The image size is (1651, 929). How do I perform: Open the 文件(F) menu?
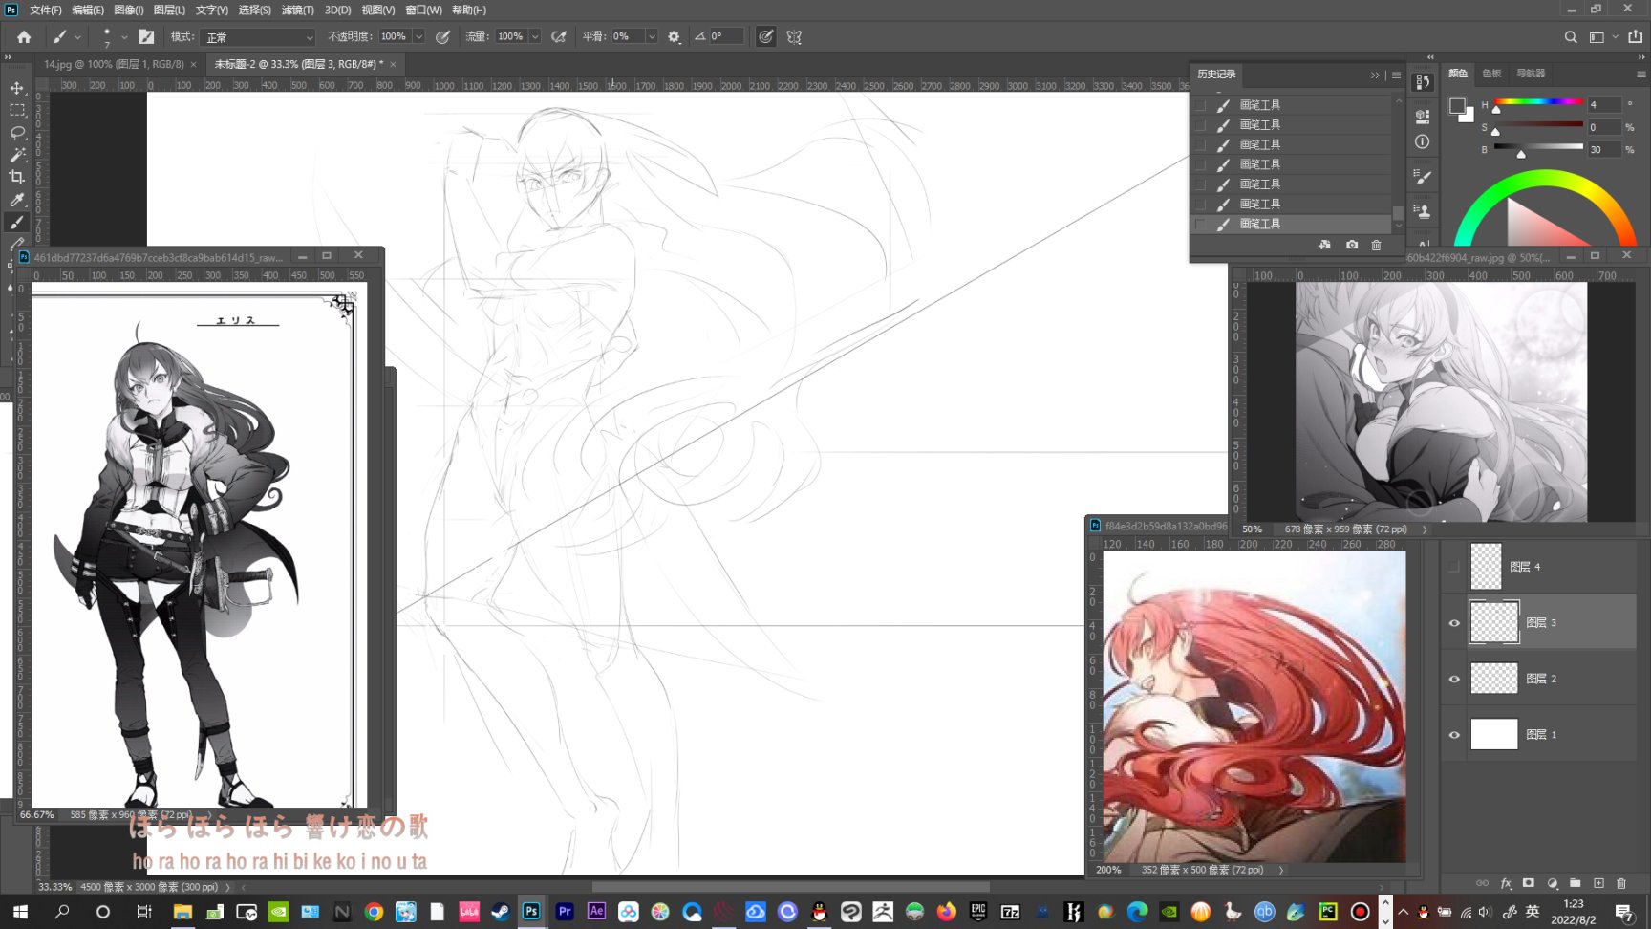tap(45, 10)
